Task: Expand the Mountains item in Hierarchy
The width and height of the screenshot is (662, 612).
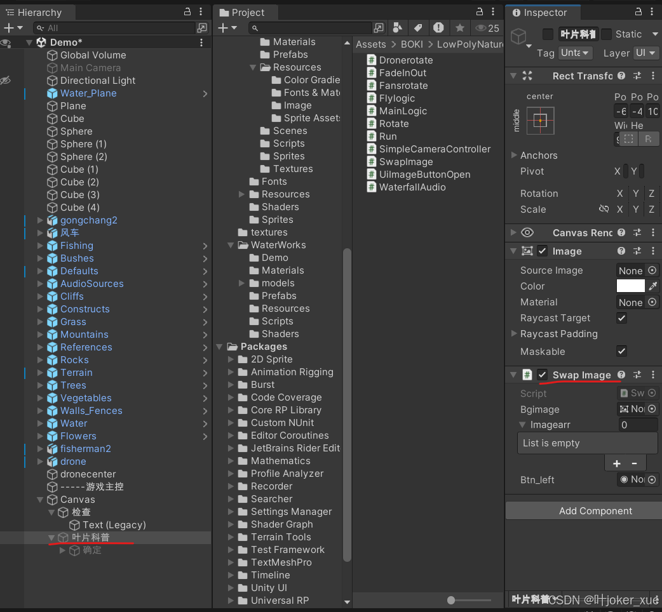Action: tap(41, 335)
